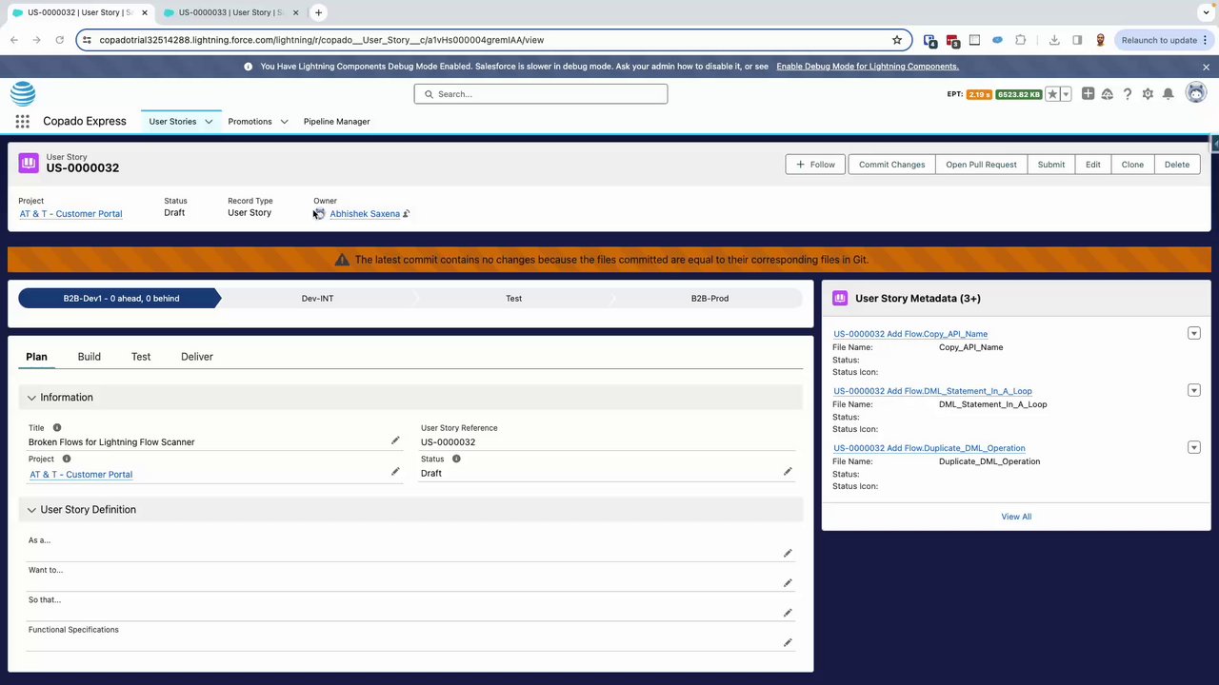Click the favorites star icon
The width and height of the screenshot is (1219, 685).
1052,94
